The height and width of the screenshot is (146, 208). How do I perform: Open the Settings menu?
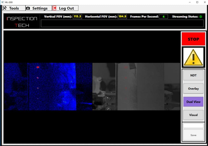click(x=38, y=8)
